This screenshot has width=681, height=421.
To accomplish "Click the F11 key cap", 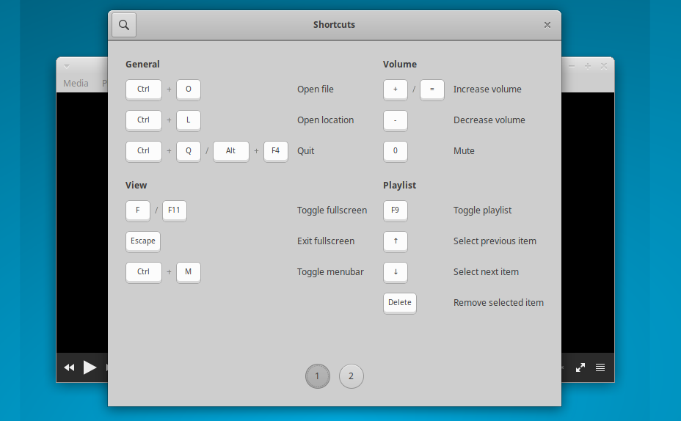I will point(175,210).
